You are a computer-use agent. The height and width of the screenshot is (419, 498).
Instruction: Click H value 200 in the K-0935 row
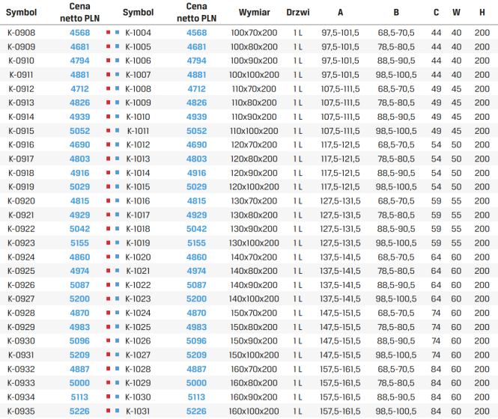[482, 411]
